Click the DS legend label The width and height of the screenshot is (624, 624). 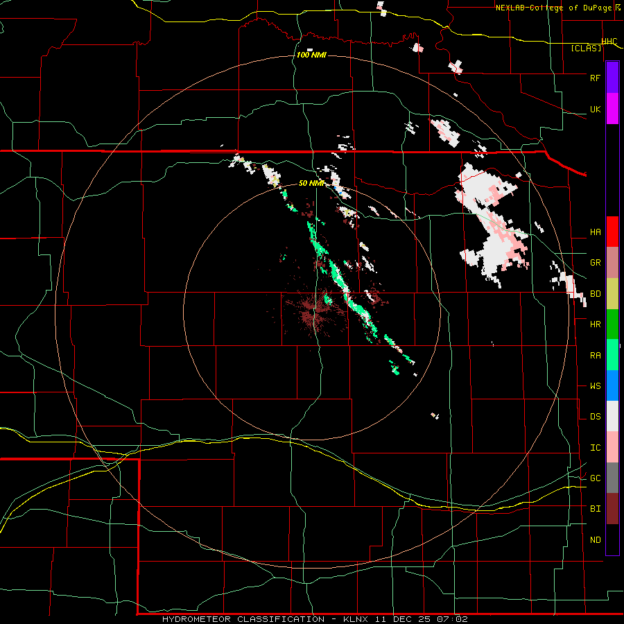pyautogui.click(x=595, y=416)
